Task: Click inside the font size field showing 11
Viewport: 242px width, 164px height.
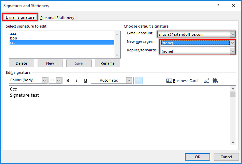Action: (53, 80)
